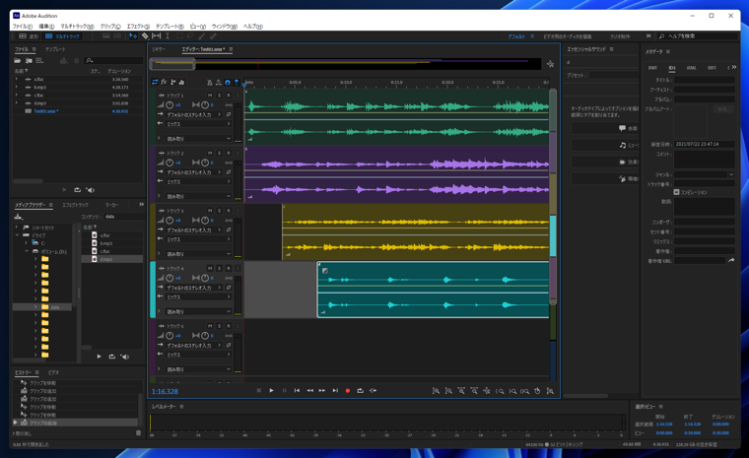749x458 pixels.
Task: Select the Move tool in top toolbar
Action: [x=133, y=35]
